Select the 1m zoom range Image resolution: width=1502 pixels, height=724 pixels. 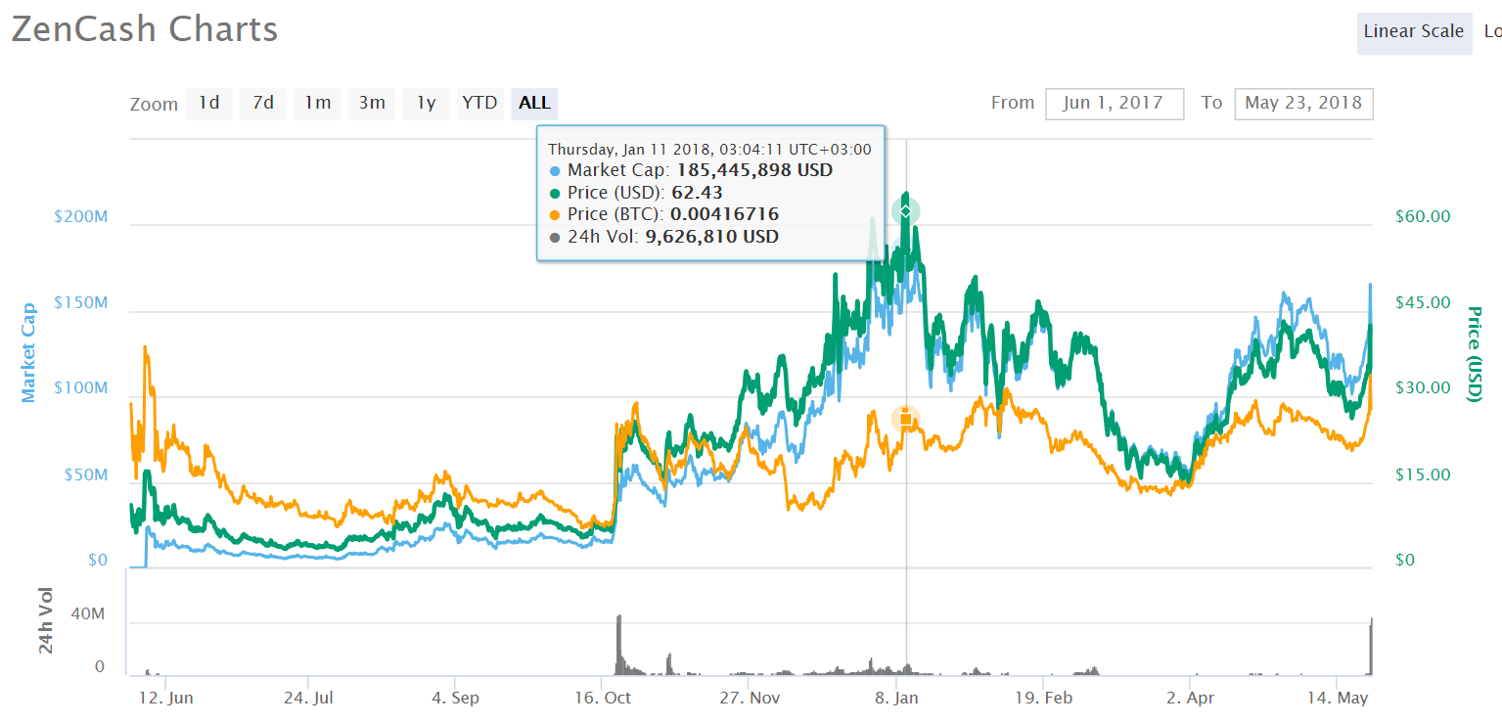pyautogui.click(x=317, y=103)
